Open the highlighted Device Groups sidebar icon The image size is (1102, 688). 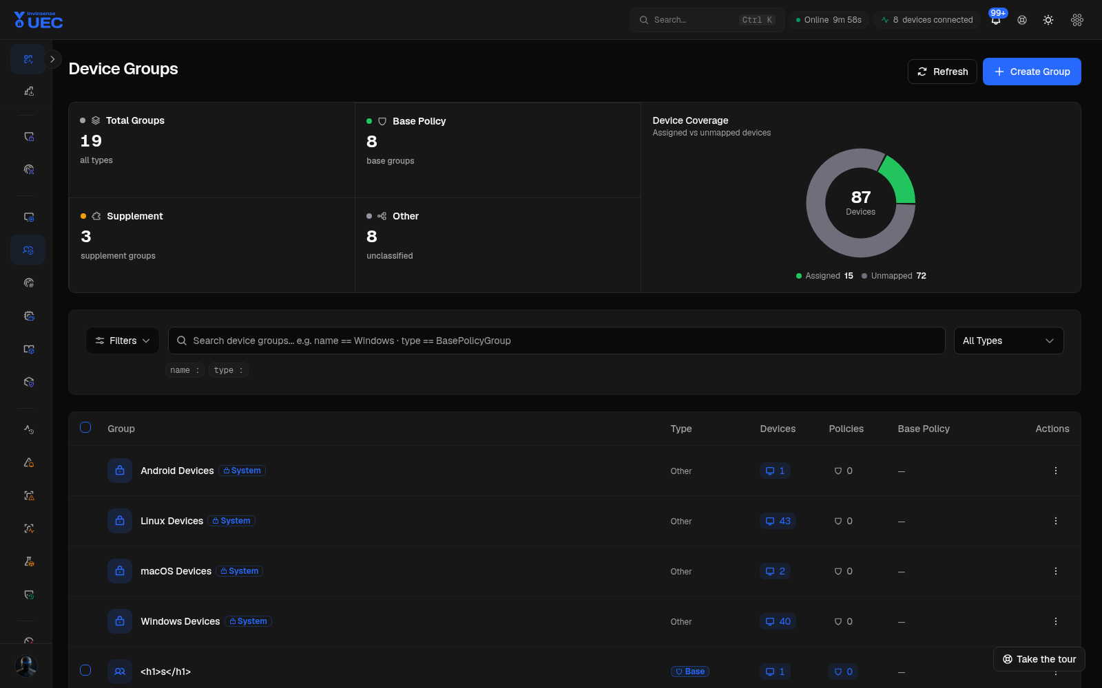click(x=28, y=250)
